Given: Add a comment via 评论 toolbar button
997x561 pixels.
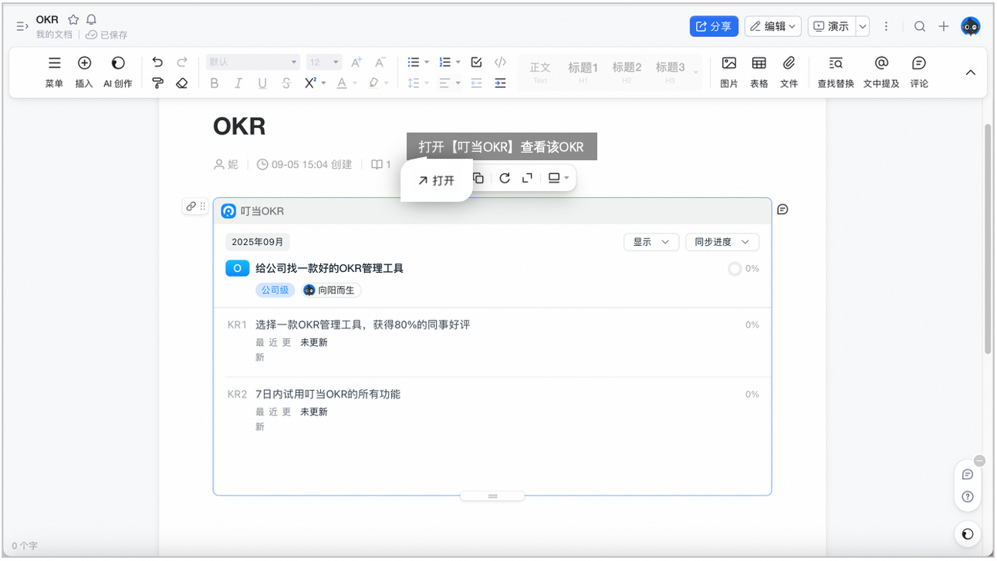Looking at the screenshot, I should click(x=919, y=72).
